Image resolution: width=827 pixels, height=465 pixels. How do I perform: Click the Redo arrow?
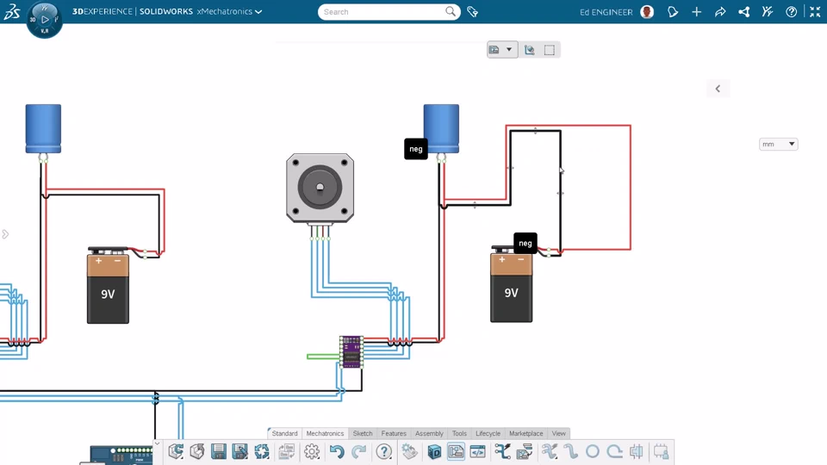coord(359,451)
